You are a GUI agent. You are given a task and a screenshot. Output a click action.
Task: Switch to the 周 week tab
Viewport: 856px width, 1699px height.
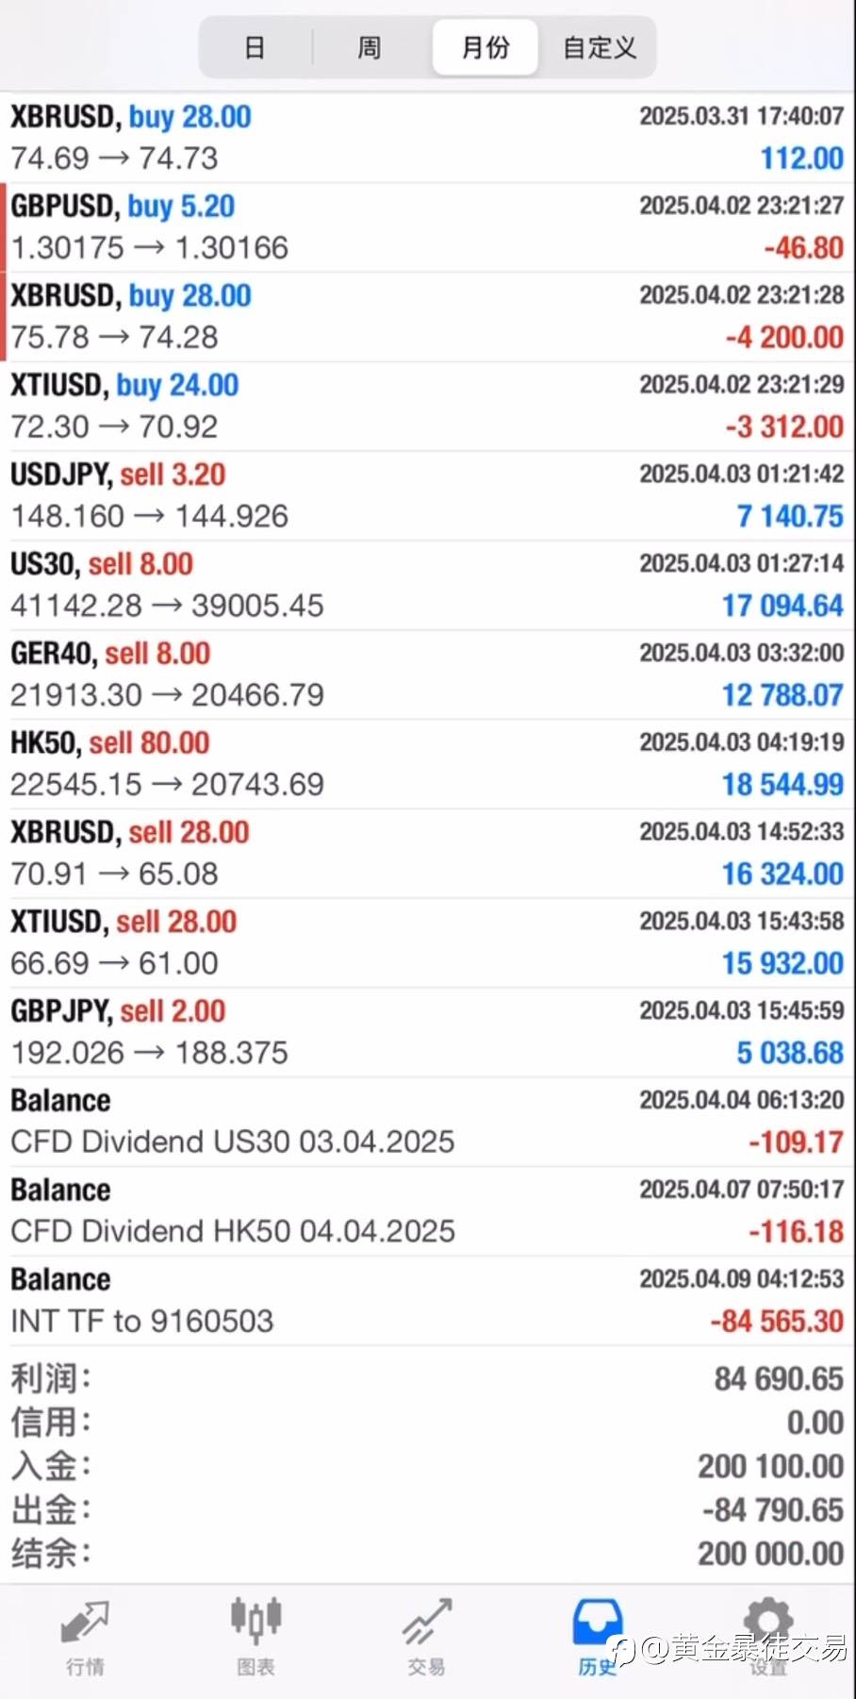point(370,47)
